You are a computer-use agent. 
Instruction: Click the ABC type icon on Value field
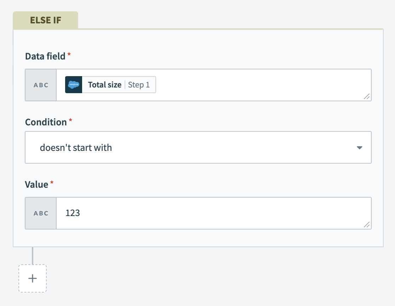pyautogui.click(x=40, y=213)
